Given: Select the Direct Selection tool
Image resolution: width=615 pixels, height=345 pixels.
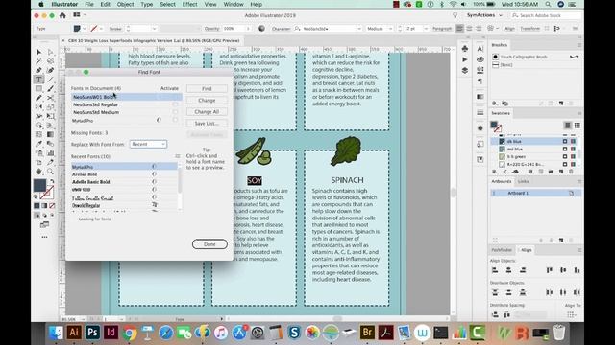Looking at the screenshot, I should click(x=51, y=52).
